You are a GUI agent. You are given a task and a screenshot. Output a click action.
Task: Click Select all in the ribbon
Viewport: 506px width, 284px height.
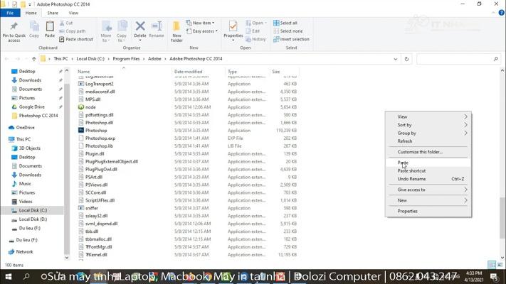[288, 23]
